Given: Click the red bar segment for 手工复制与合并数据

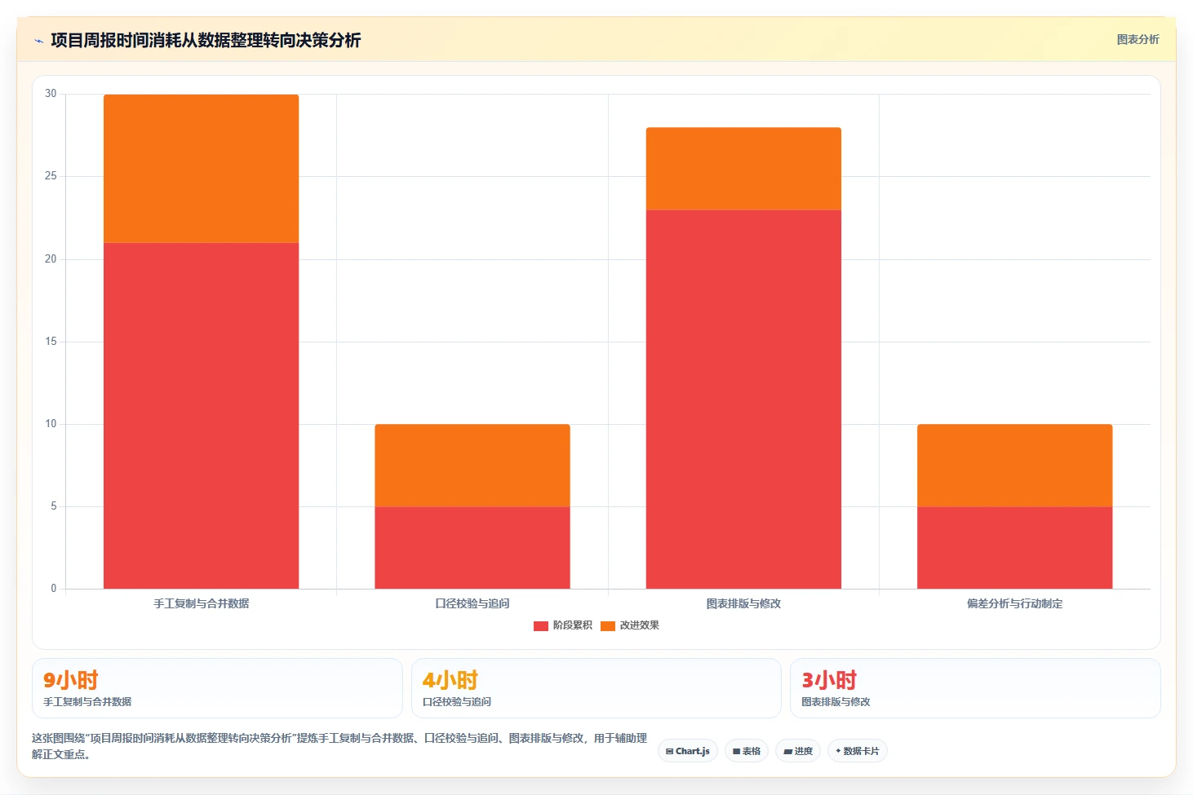Looking at the screenshot, I should click(x=201, y=416).
